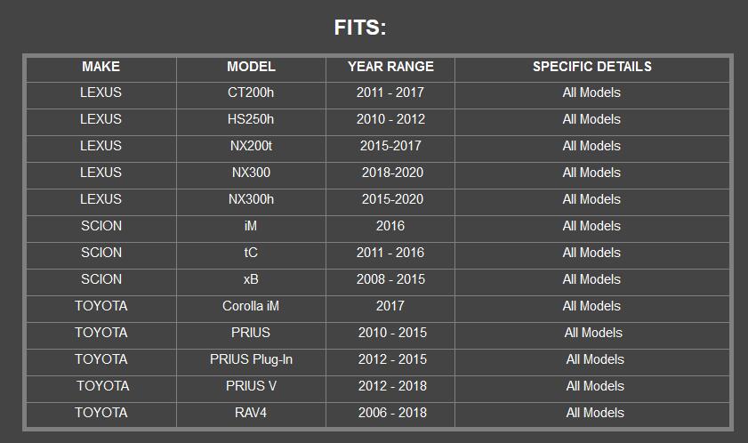The image size is (748, 443).
Task: Select the Scion iM model cell
Action: pyautogui.click(x=251, y=226)
